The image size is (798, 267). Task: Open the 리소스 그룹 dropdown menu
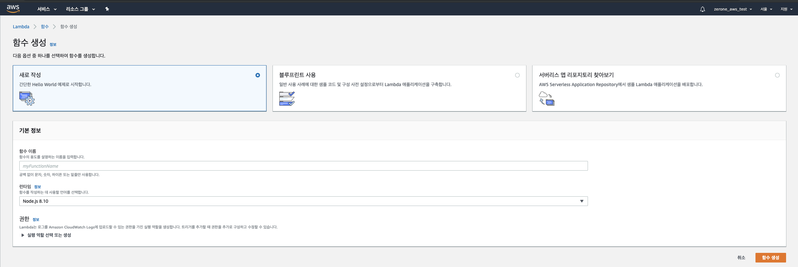click(81, 9)
